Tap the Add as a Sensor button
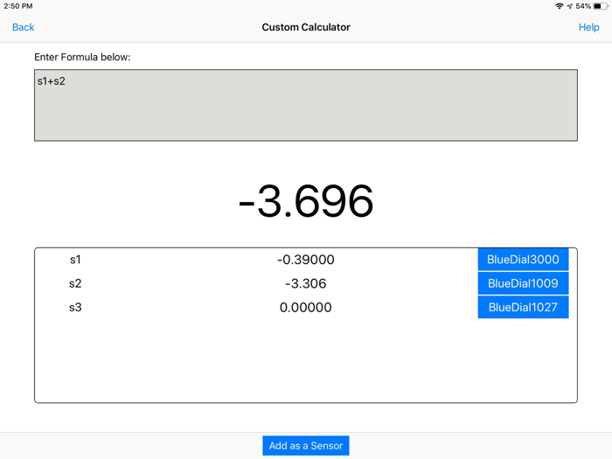The height and width of the screenshot is (459, 612). click(x=306, y=445)
